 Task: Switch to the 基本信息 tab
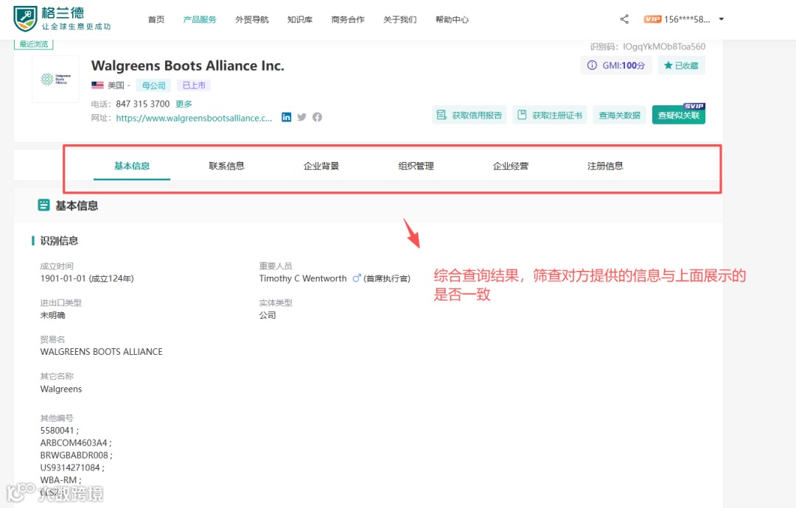click(132, 166)
